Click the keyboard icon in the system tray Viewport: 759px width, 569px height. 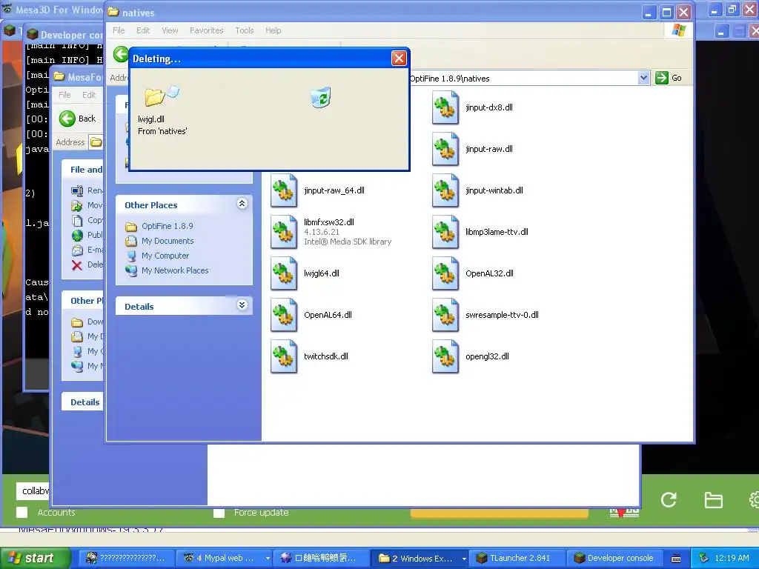click(676, 559)
